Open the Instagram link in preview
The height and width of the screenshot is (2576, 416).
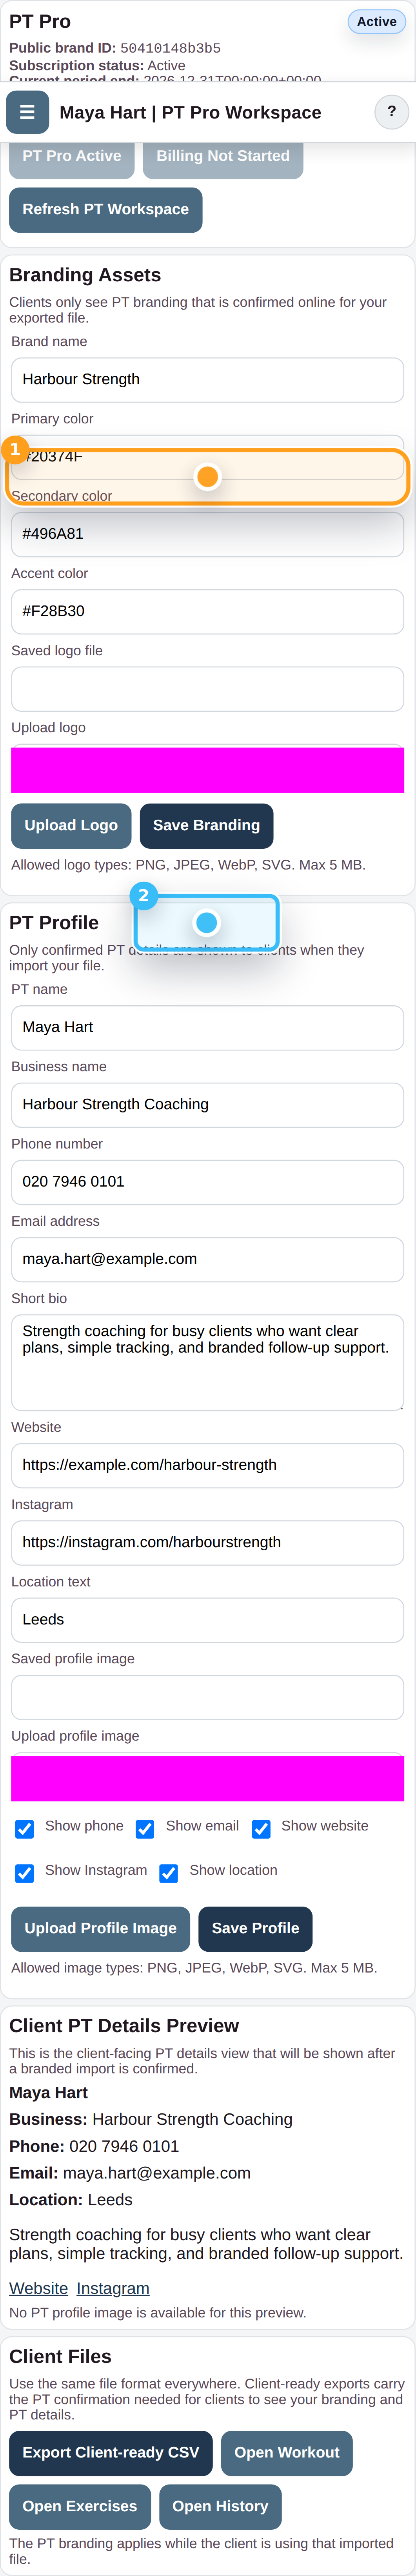(113, 2288)
